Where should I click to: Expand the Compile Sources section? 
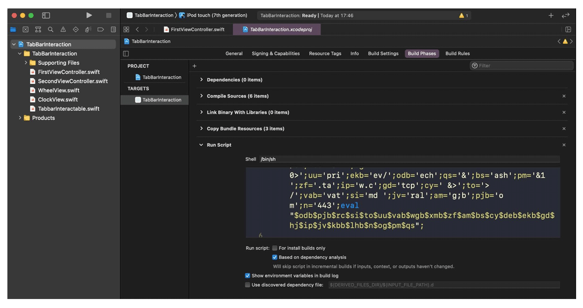pyautogui.click(x=201, y=96)
